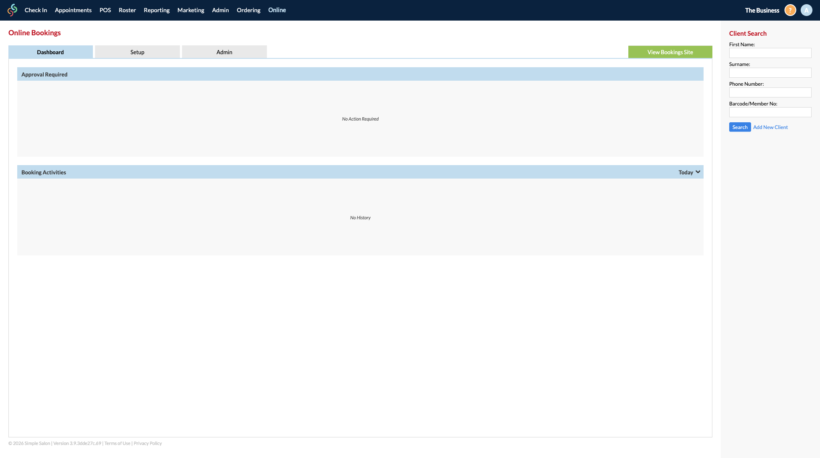
Task: Select the Check In menu item
Action: point(36,10)
